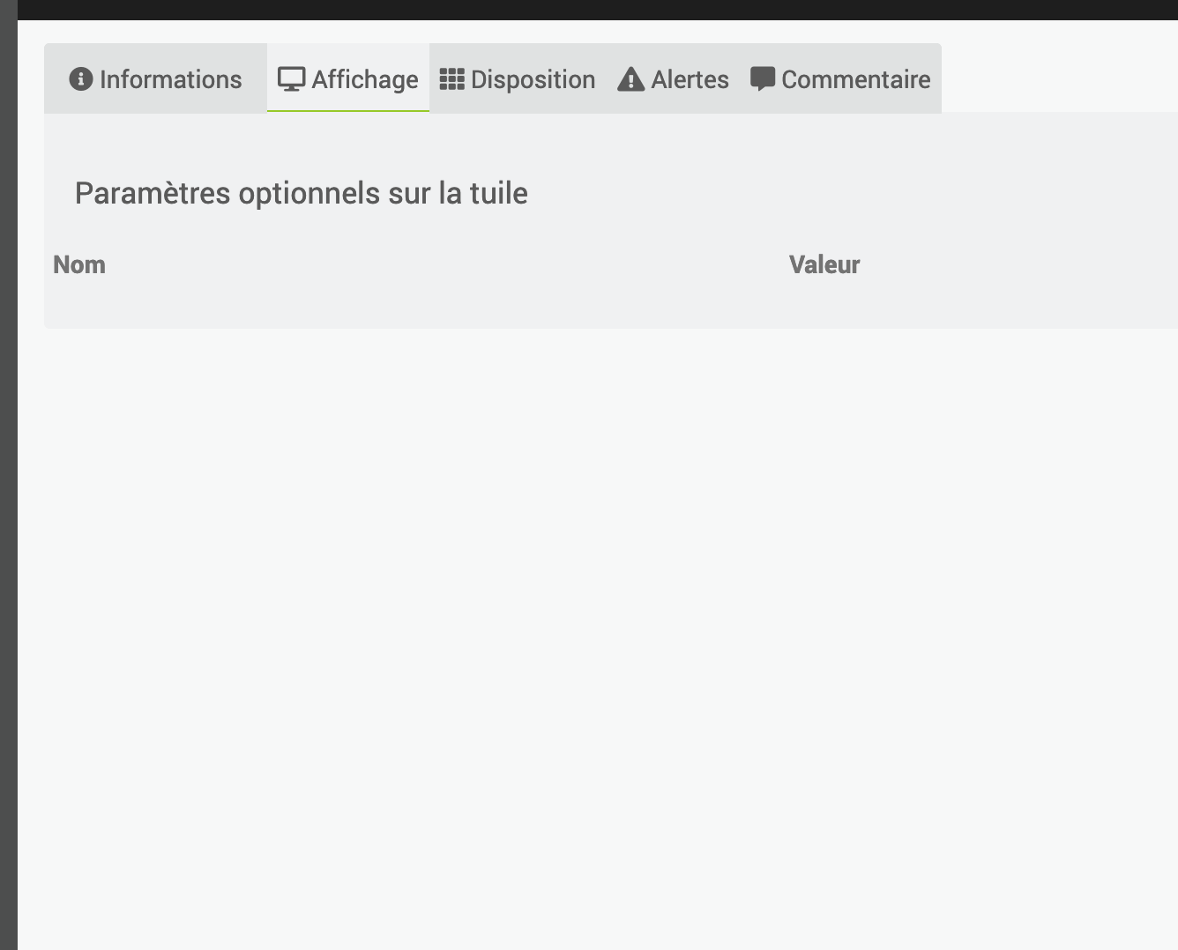This screenshot has height=950, width=1178.
Task: Click the dark sidebar strip at left
Action: coord(9,475)
